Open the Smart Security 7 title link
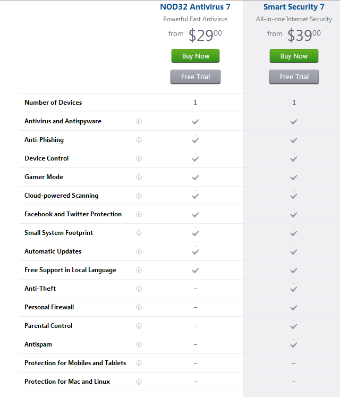This screenshot has height=397, width=340. coord(294,7)
